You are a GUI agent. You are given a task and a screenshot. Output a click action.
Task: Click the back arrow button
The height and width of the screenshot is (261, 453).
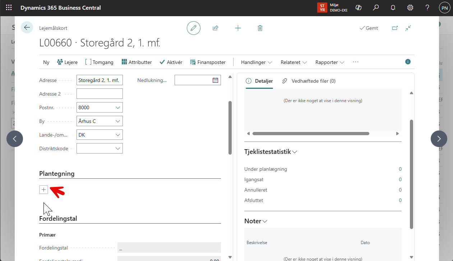(x=27, y=28)
